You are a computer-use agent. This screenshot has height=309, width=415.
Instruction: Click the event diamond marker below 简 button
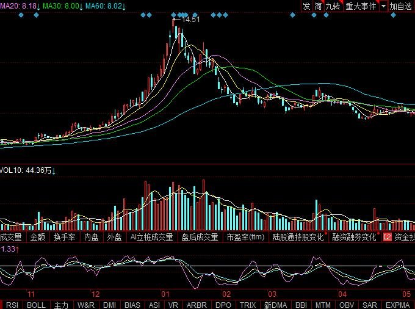tap(314, 15)
